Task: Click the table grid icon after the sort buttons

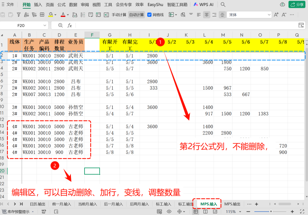Action: [x=42, y=15]
